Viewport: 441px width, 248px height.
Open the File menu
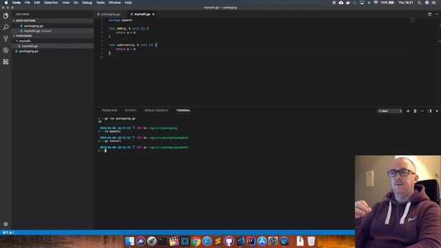point(28,3)
